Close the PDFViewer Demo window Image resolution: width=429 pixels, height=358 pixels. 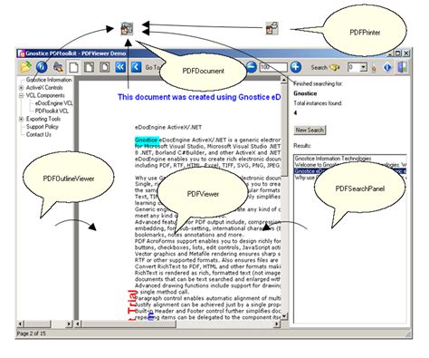pyautogui.click(x=405, y=53)
